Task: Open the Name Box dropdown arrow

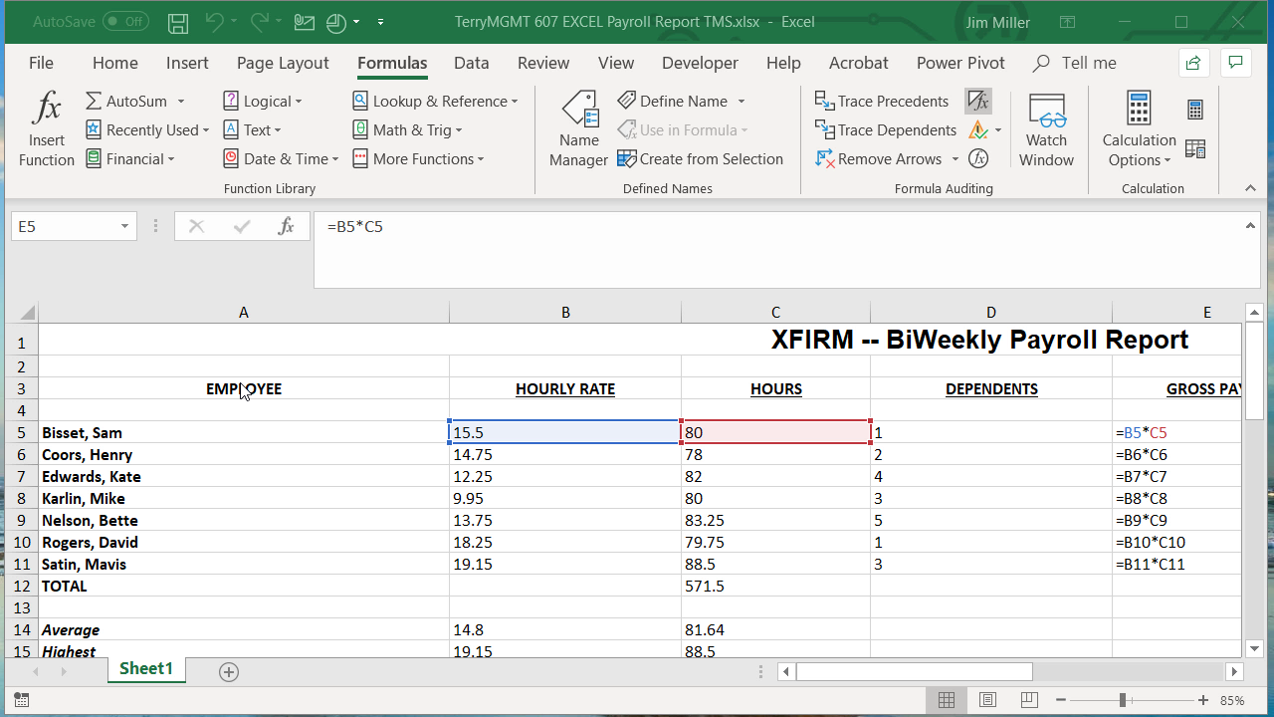Action: click(124, 227)
